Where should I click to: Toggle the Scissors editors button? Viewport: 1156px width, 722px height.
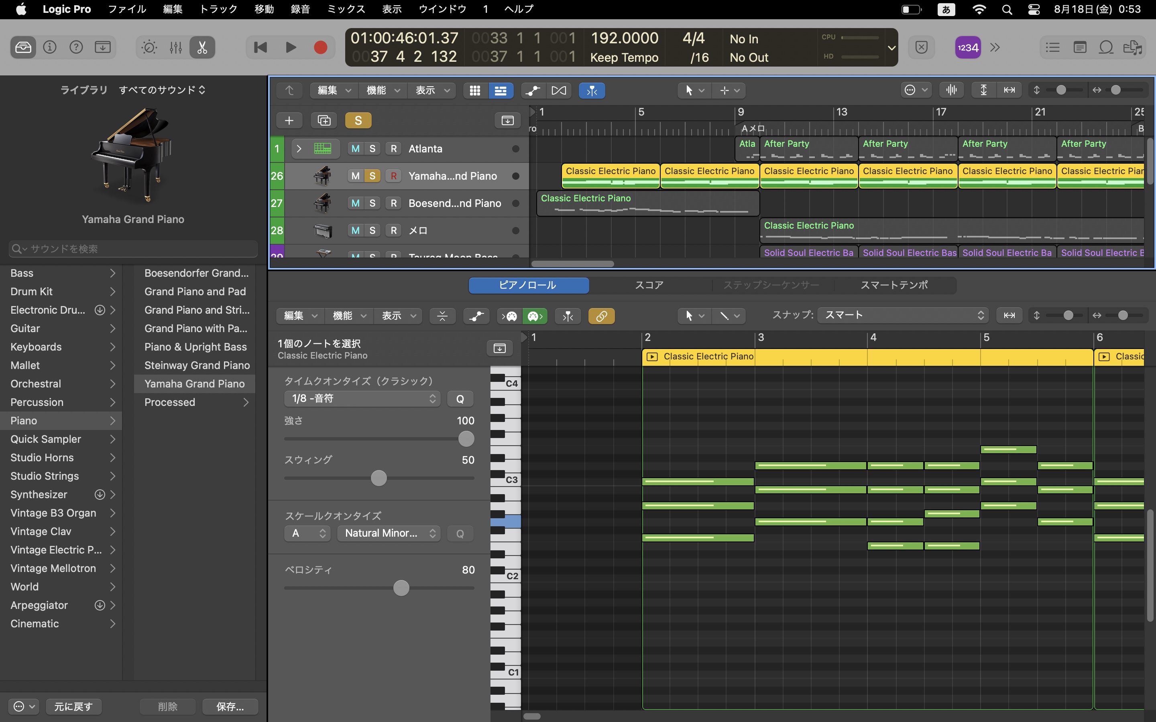202,47
